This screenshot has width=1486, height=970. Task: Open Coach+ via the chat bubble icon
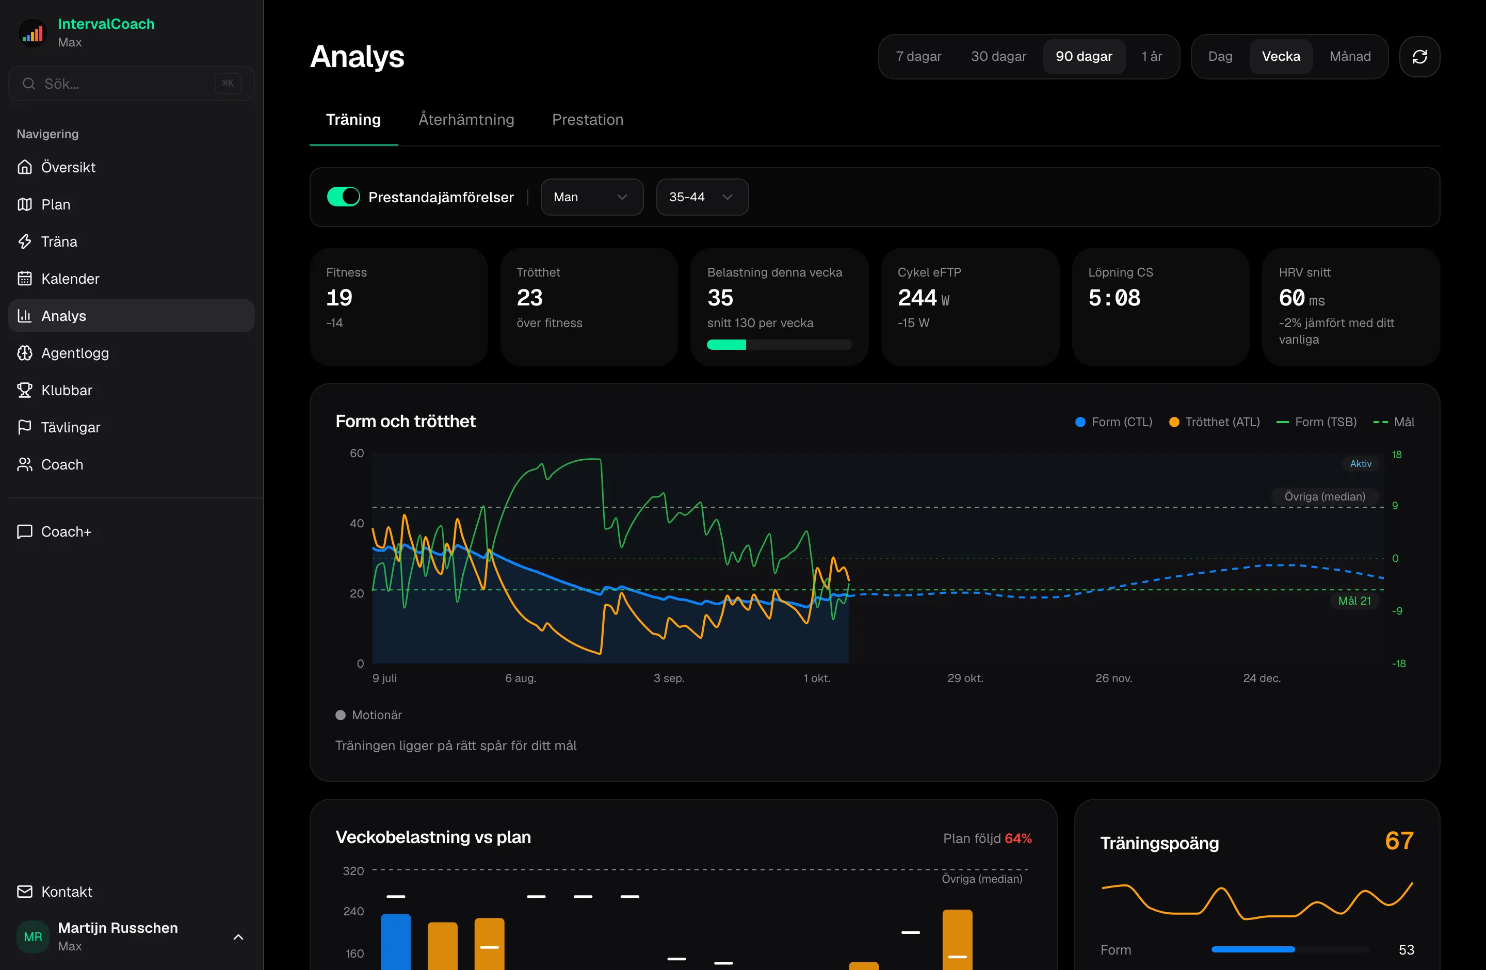(24, 531)
